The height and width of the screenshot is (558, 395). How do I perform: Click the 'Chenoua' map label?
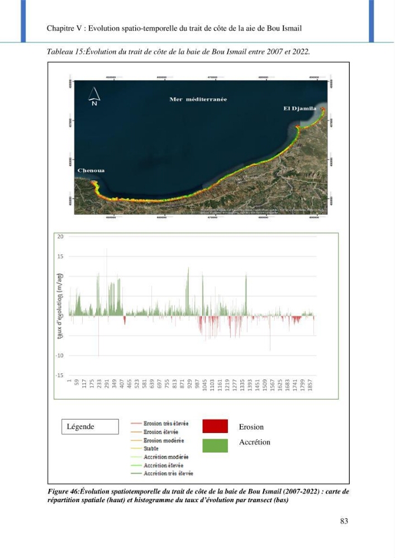tap(91, 170)
